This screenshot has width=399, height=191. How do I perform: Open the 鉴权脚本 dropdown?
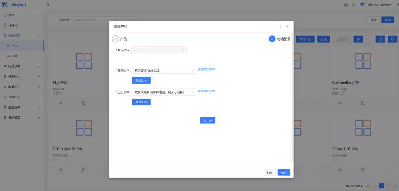[164, 70]
